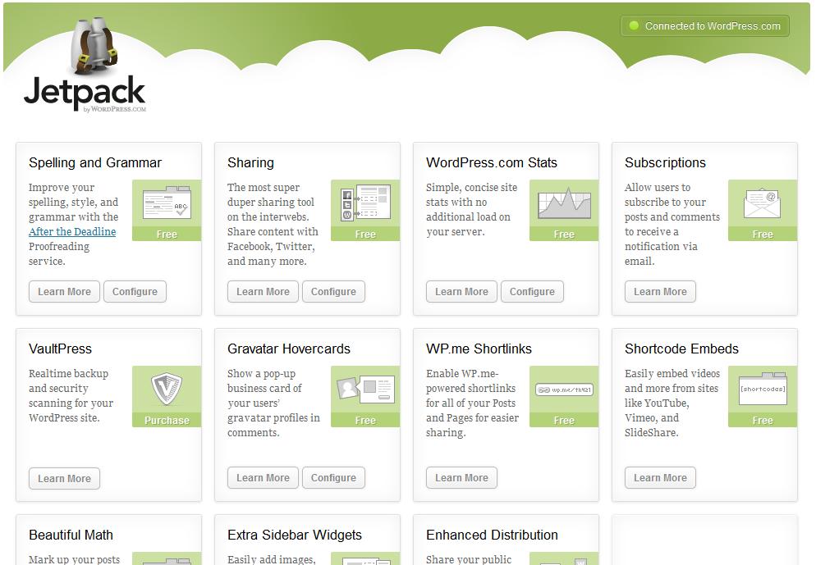816x565 pixels.
Task: Click Learn More under Sharing
Action: (x=263, y=292)
